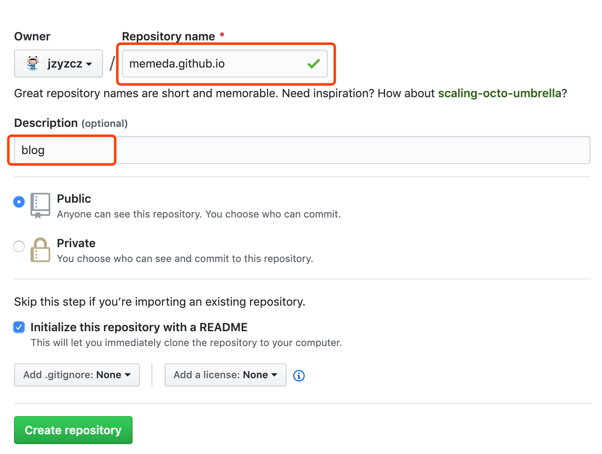Click the Initialize this repository README label
Screen dimensions: 602x454
point(139,327)
